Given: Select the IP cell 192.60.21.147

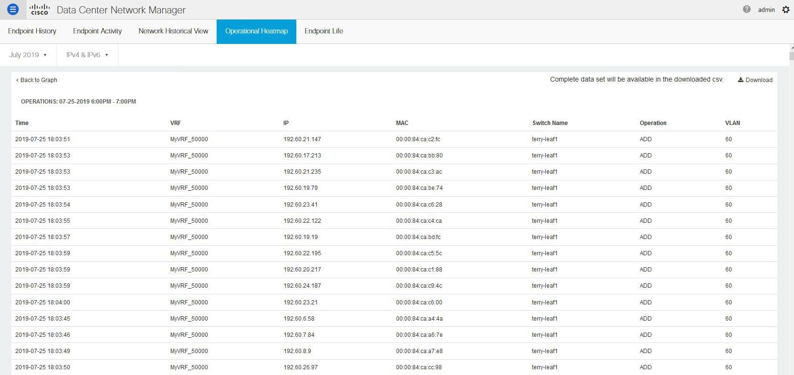Looking at the screenshot, I should [302, 139].
